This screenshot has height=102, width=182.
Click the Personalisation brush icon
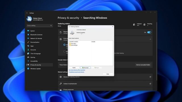click(28, 42)
